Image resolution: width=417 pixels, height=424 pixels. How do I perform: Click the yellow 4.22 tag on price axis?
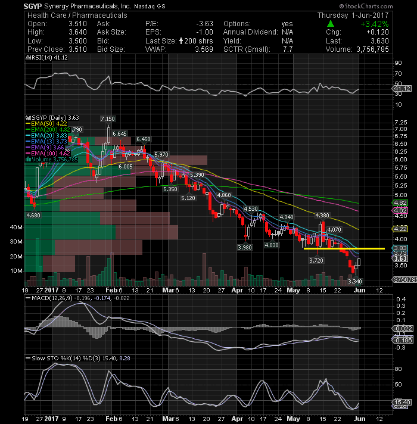[400, 229]
